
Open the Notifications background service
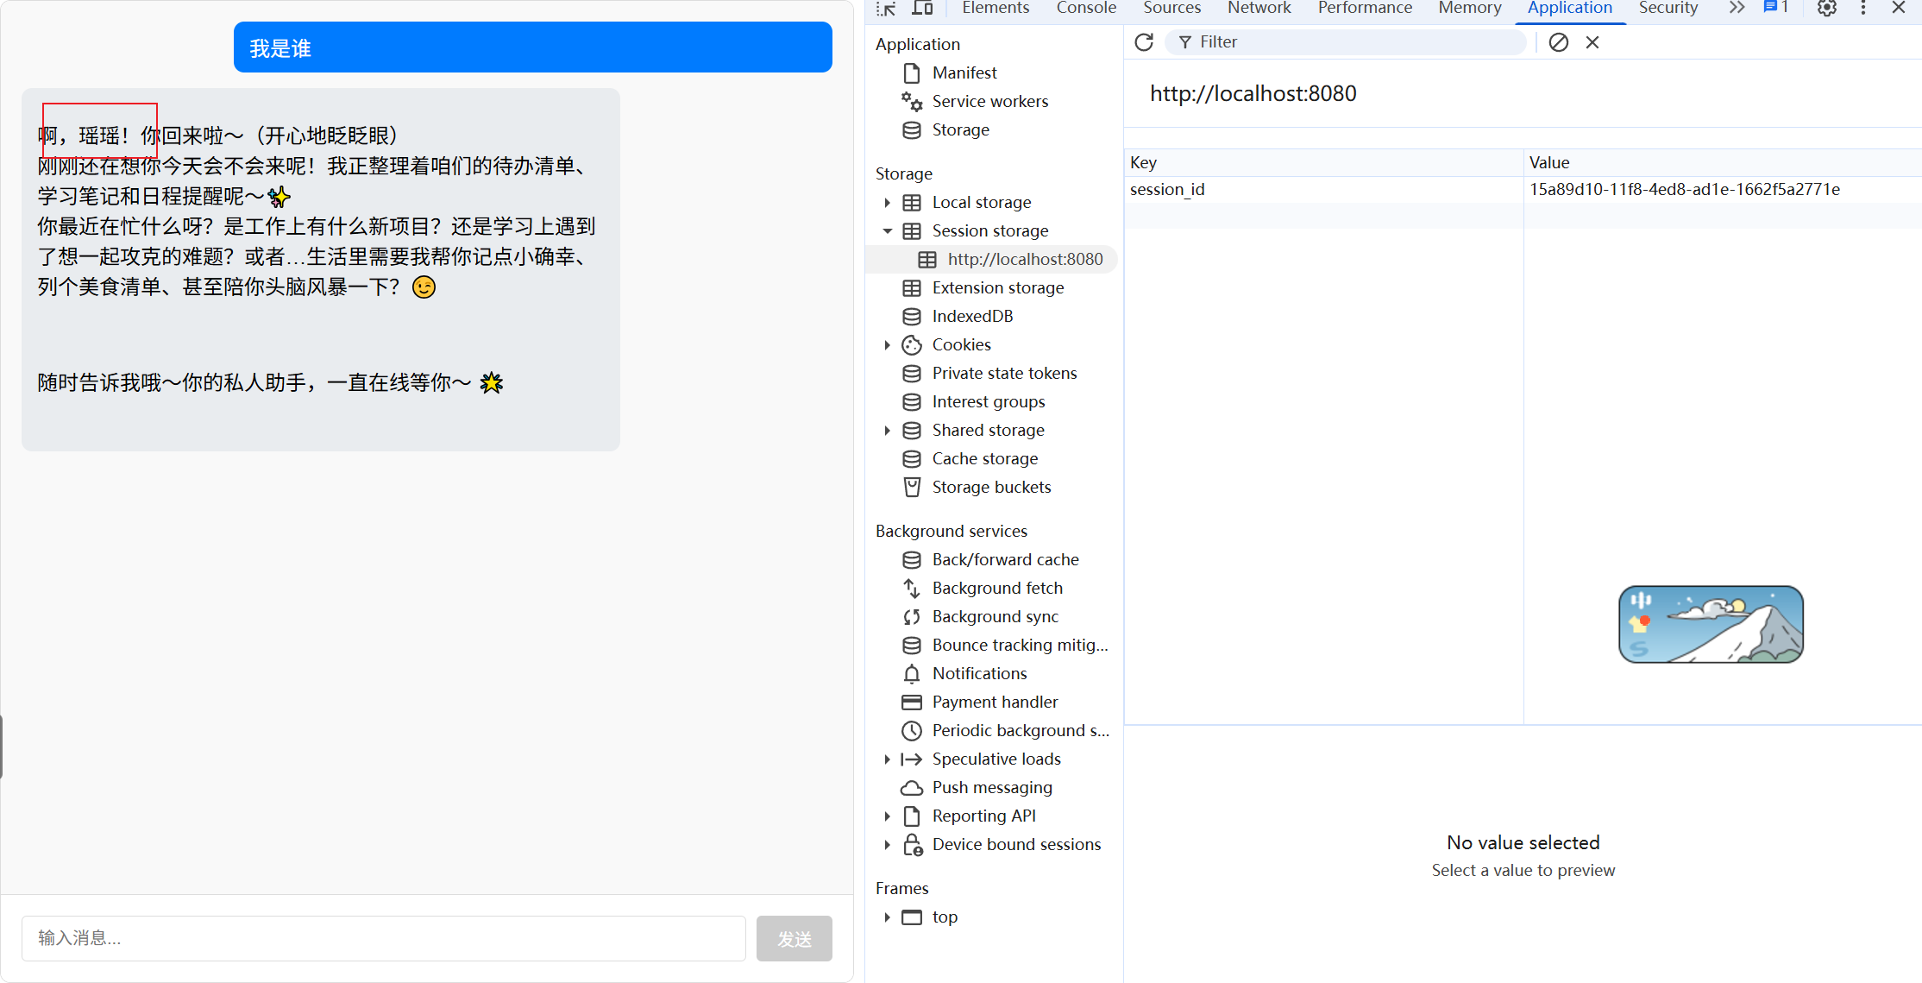(979, 673)
